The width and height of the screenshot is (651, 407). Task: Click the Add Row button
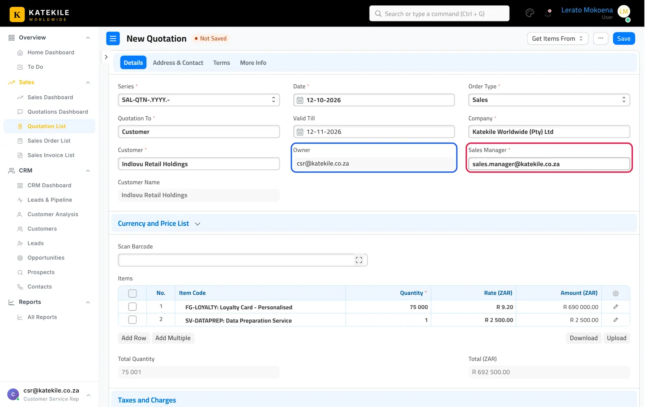point(134,338)
